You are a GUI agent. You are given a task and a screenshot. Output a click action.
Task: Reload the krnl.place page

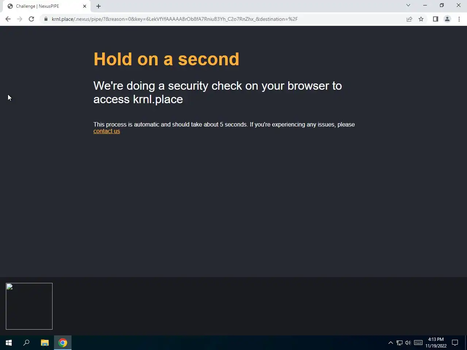(x=31, y=19)
